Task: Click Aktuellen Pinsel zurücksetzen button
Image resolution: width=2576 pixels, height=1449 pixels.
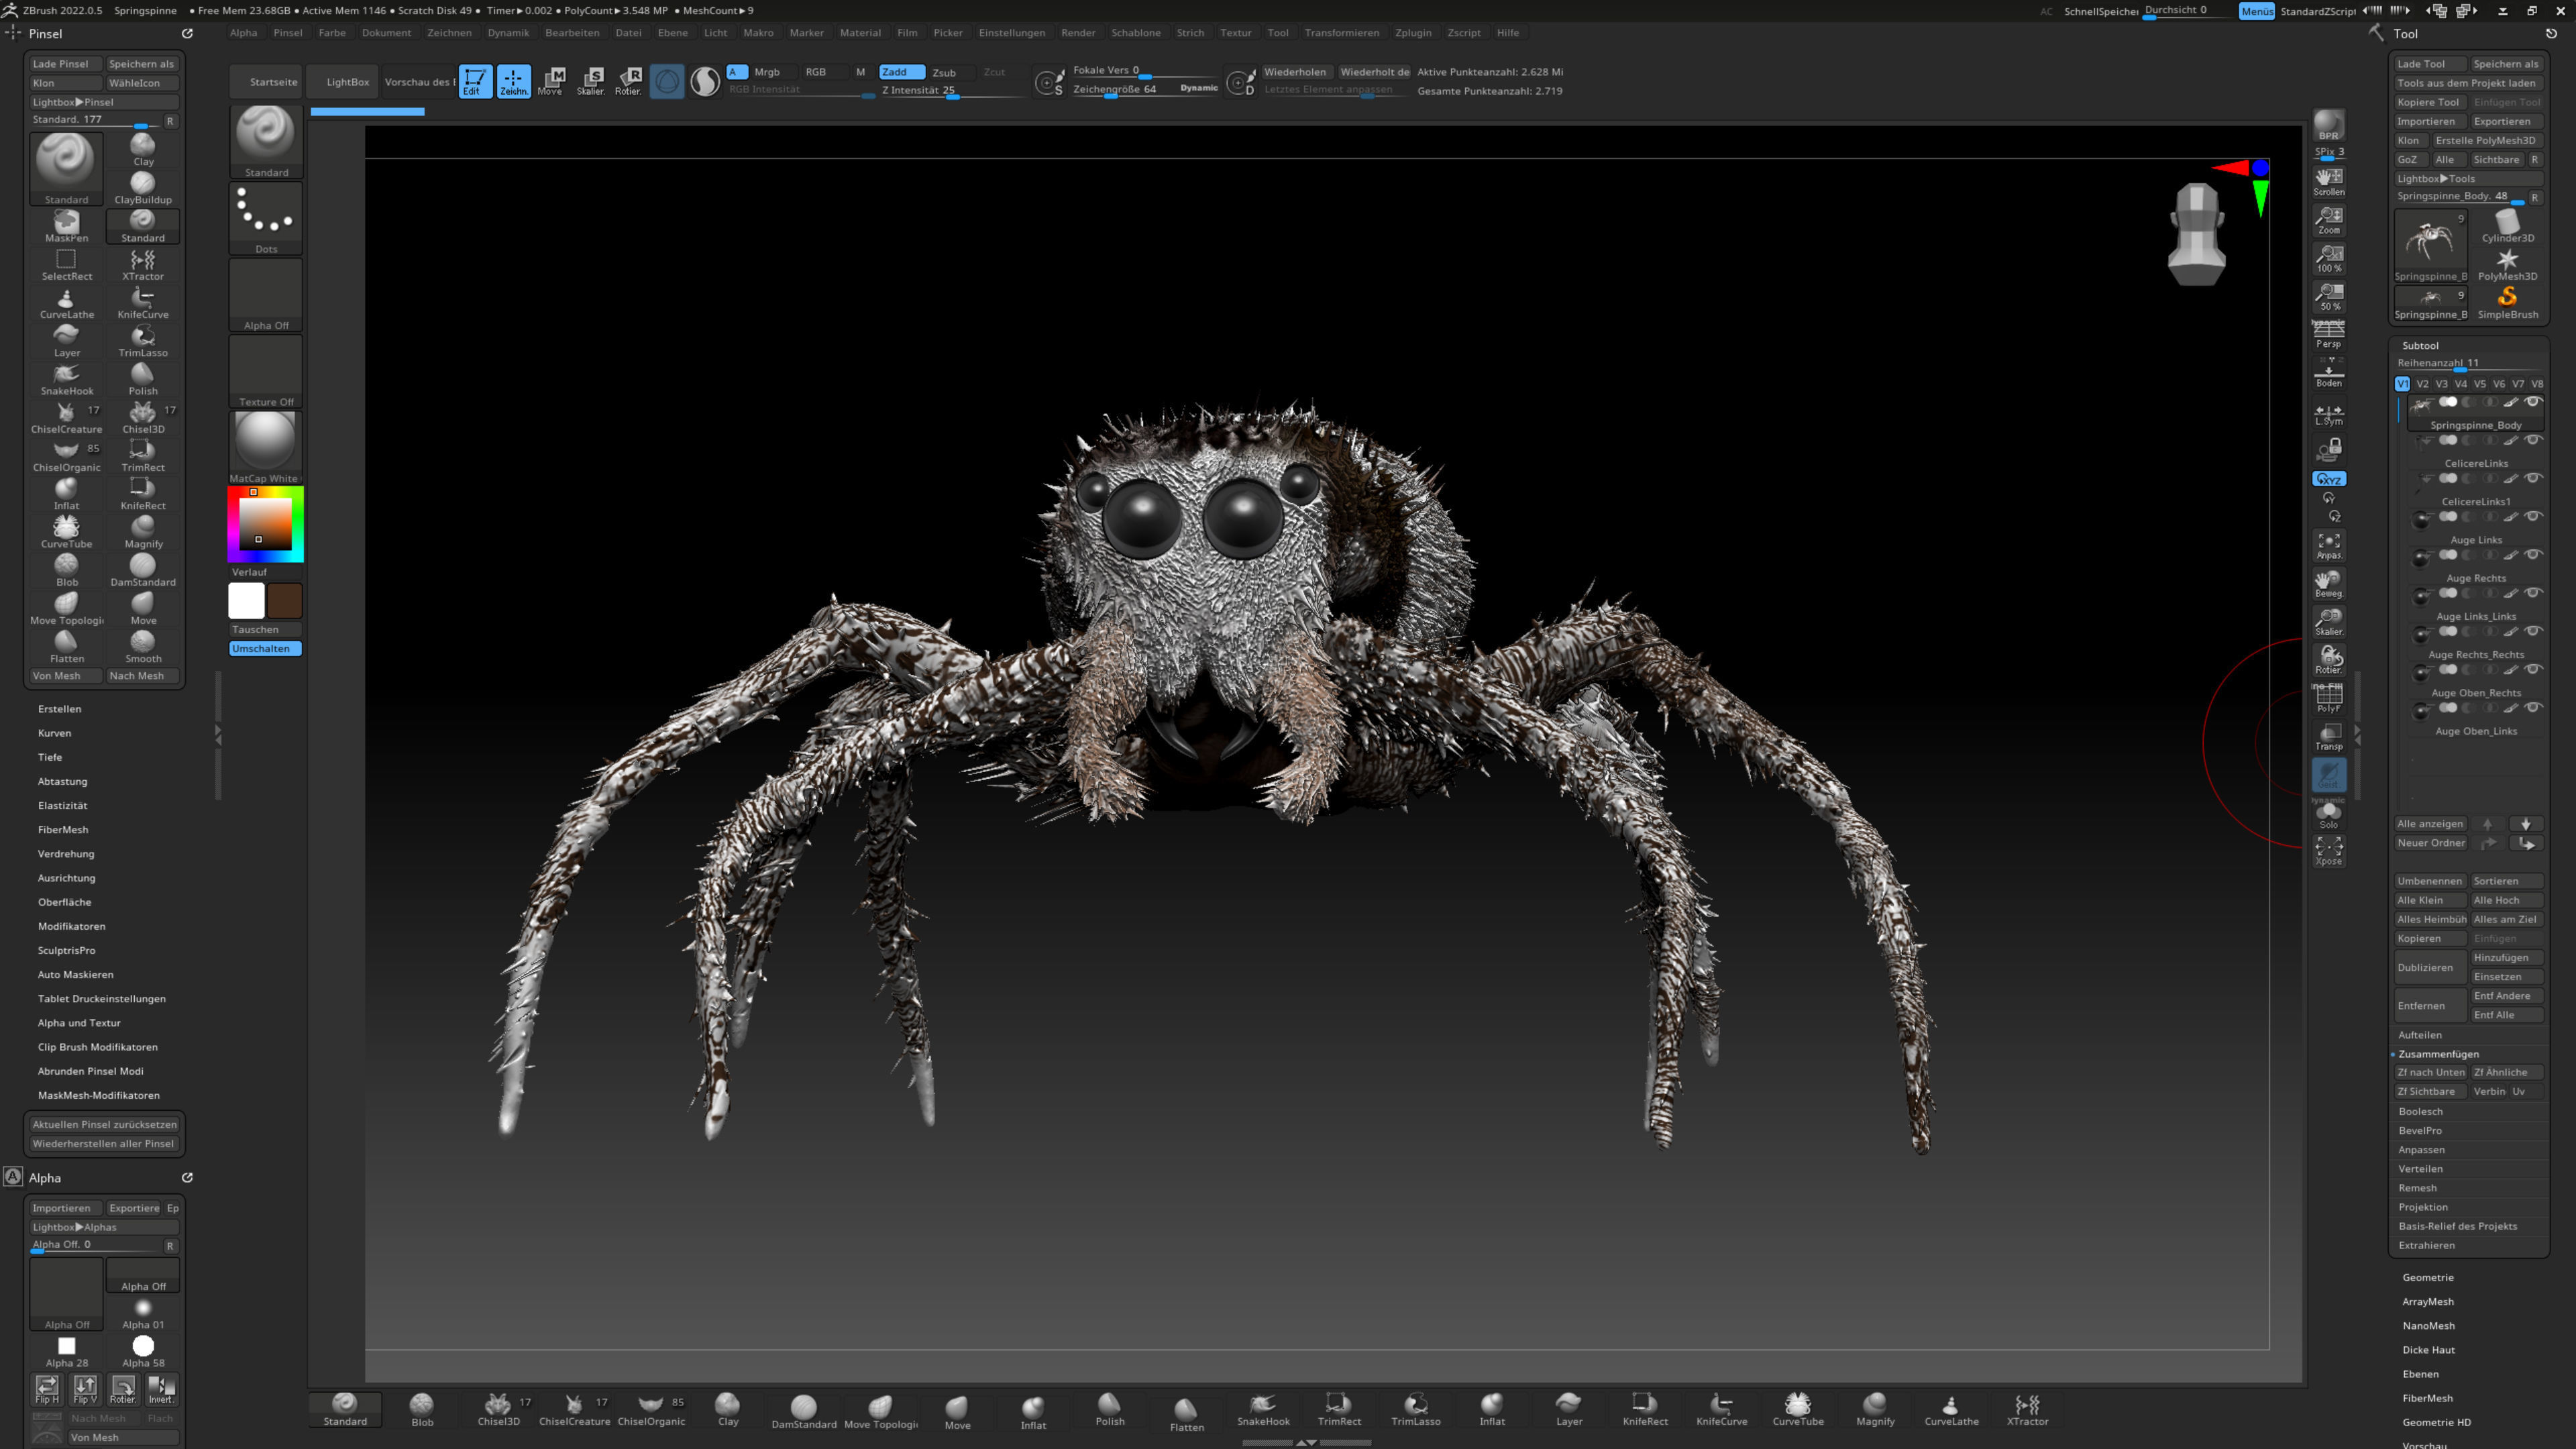Action: pyautogui.click(x=104, y=1125)
